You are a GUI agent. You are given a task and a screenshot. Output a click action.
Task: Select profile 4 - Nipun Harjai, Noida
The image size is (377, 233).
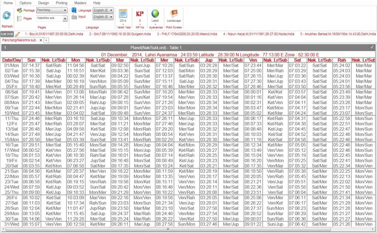click(x=258, y=34)
